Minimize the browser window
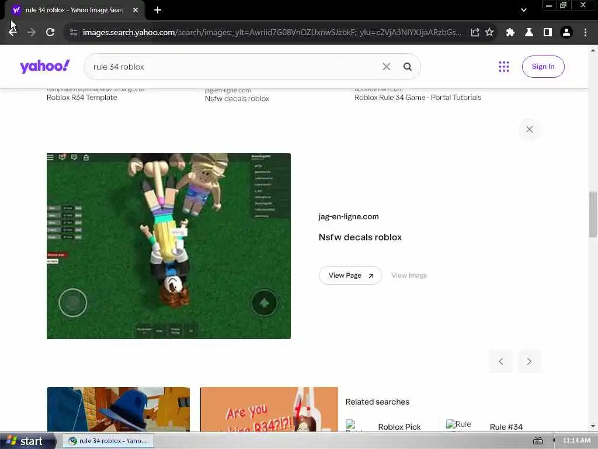598x449 pixels. click(x=549, y=5)
